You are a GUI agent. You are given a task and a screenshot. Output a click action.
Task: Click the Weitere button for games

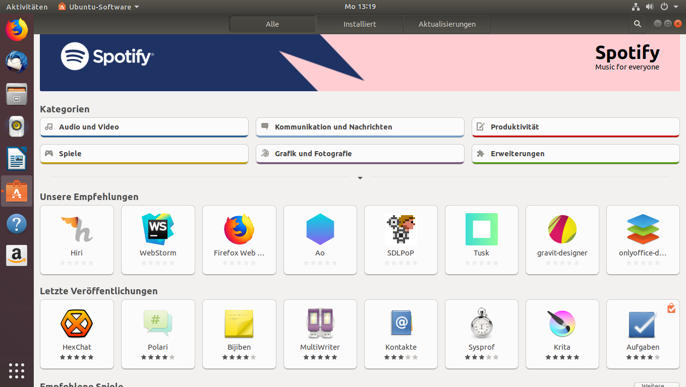point(657,384)
